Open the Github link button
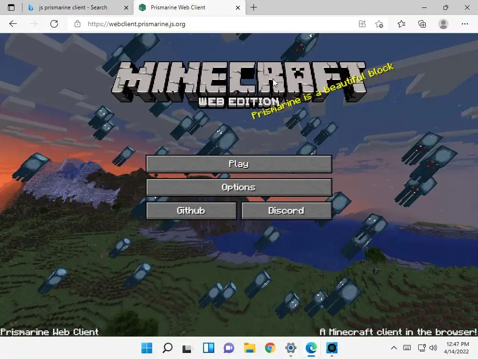Viewport: 478px width, 359px height. click(x=191, y=211)
